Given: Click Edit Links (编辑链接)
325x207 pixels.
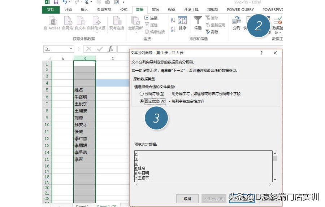Looking at the screenshot, I should point(155,32).
